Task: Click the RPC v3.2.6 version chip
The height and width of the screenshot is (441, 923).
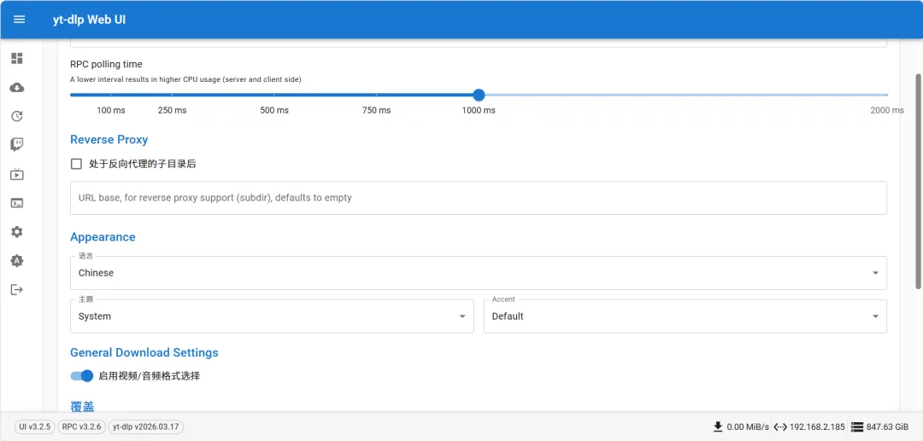Action: click(x=81, y=426)
